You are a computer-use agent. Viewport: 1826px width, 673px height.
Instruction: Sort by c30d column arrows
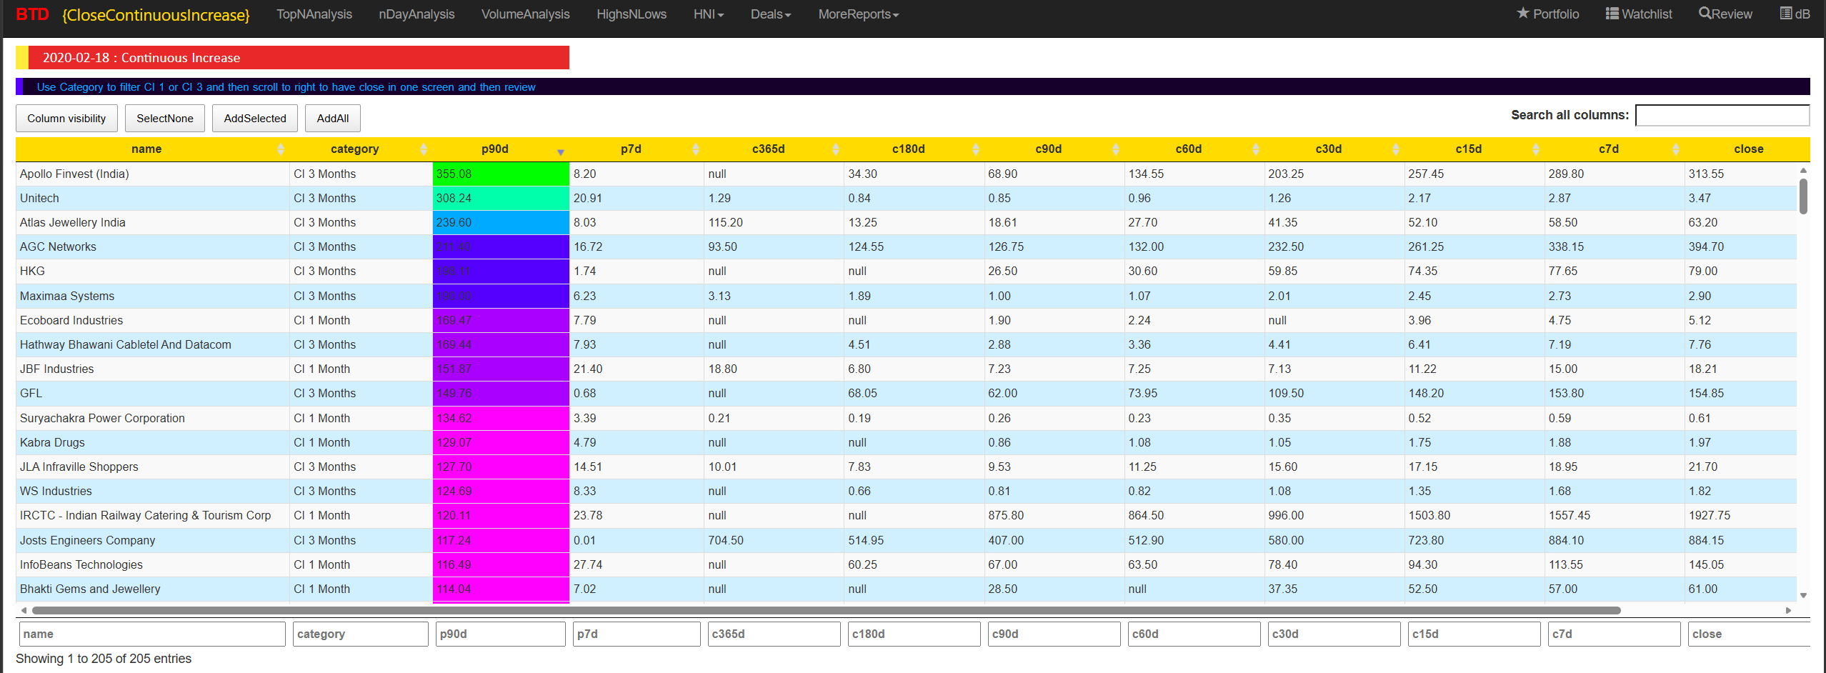click(1396, 149)
